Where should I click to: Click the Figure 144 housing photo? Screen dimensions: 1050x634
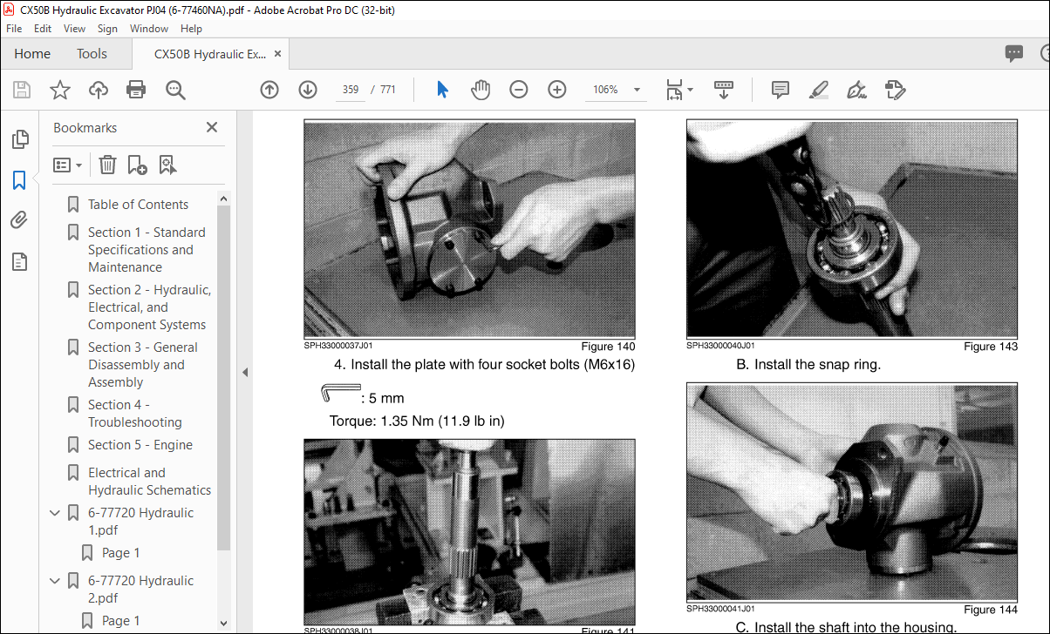852,492
